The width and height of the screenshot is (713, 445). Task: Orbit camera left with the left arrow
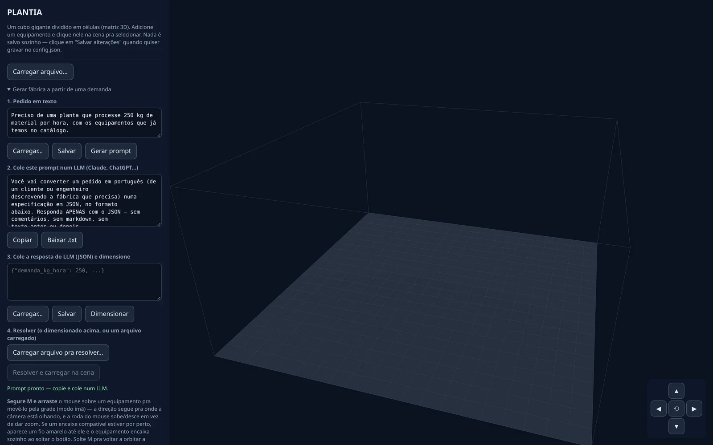coord(658,409)
